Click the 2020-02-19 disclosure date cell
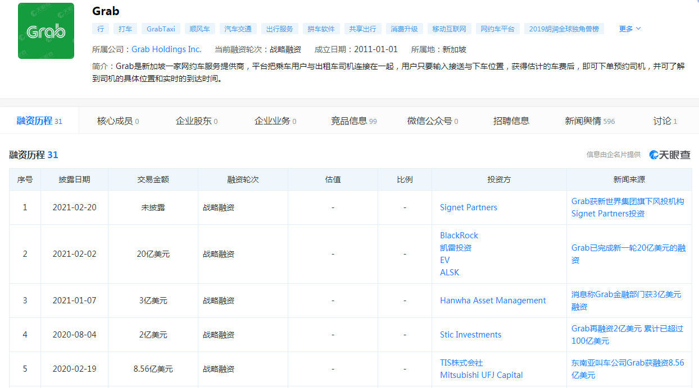Screen dimensions: 699x388 [75, 369]
